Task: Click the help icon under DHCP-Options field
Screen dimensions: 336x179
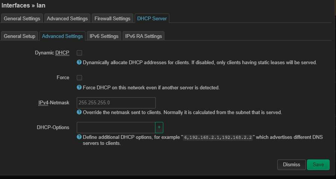Action: coord(79,137)
